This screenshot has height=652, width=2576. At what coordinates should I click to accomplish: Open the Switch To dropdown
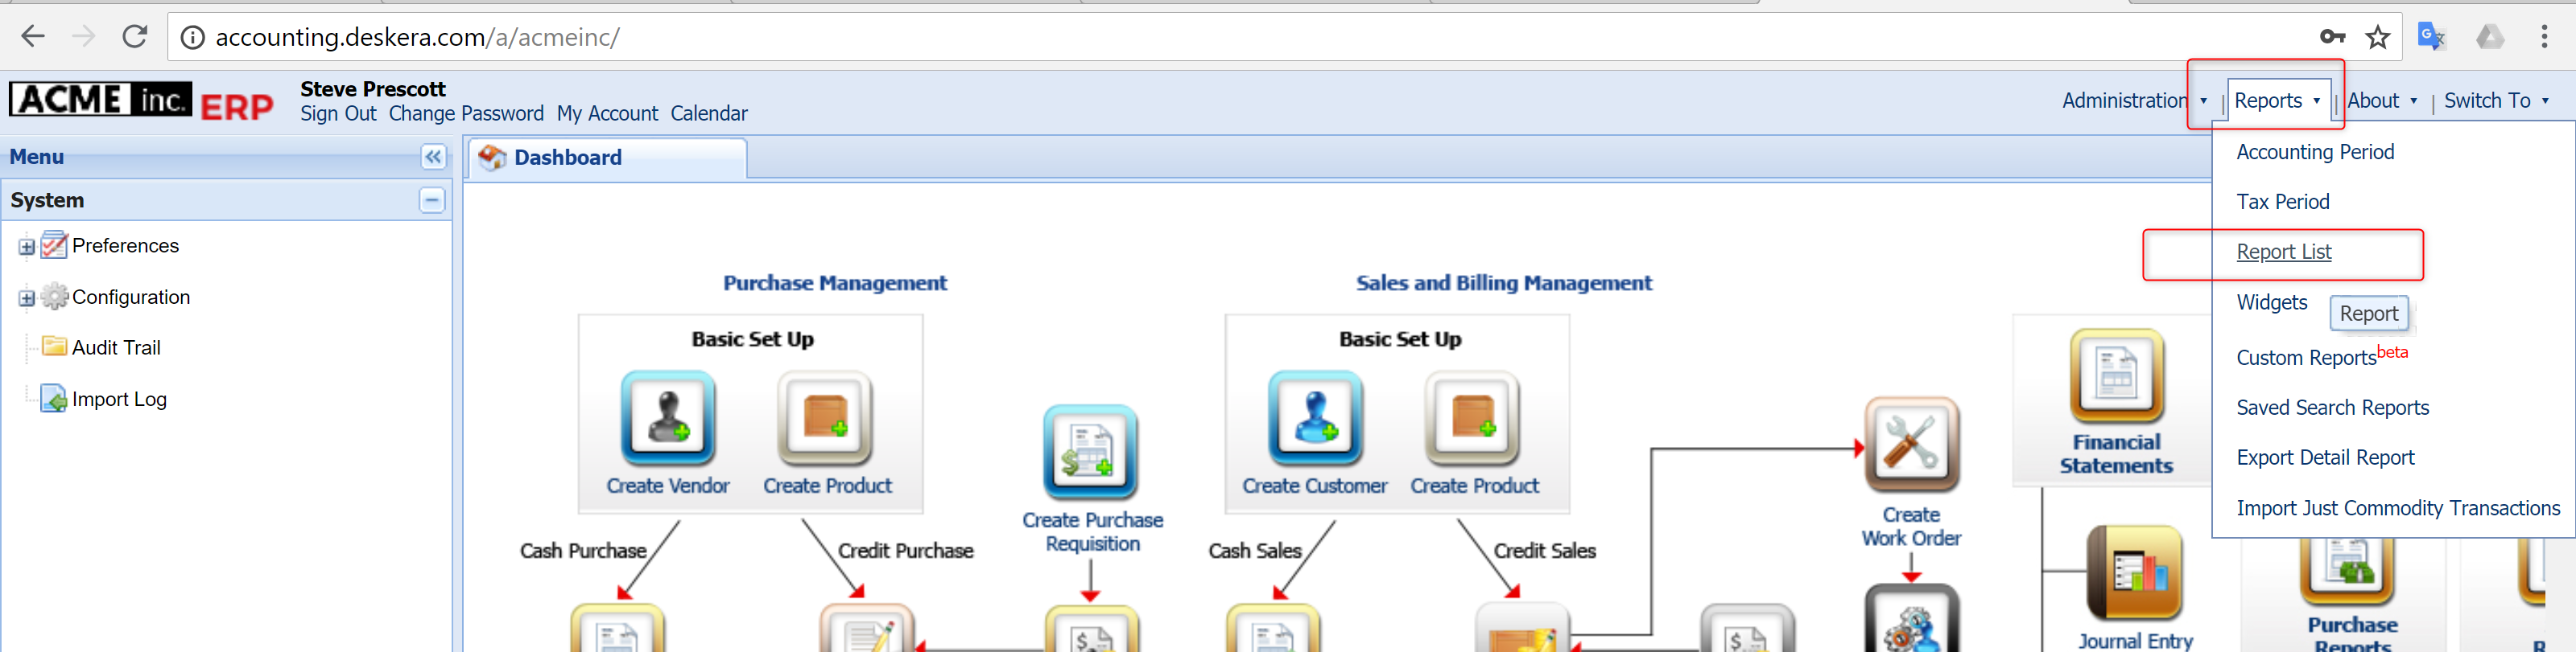pyautogui.click(x=2495, y=100)
